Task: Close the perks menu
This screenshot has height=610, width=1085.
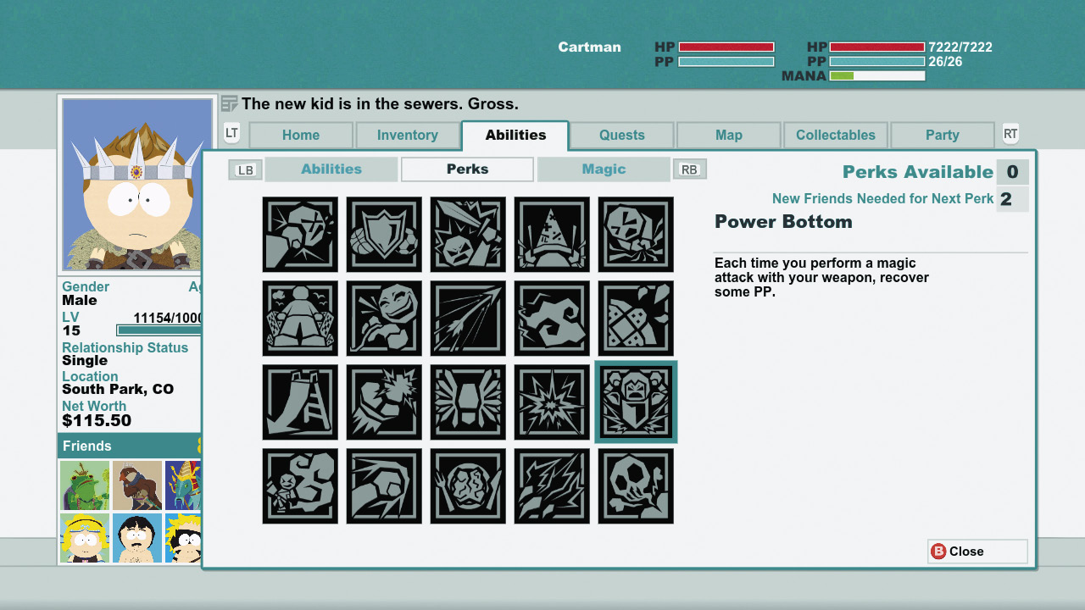Action: 977,552
